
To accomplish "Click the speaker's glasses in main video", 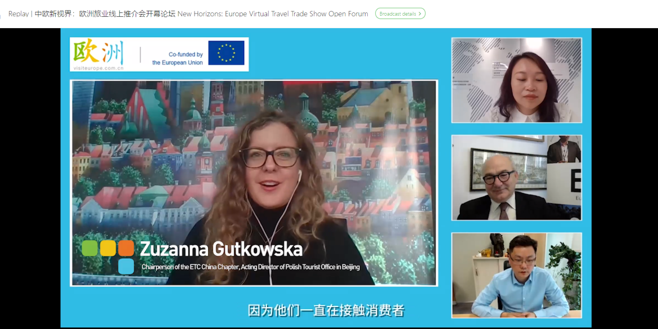I will [x=271, y=157].
